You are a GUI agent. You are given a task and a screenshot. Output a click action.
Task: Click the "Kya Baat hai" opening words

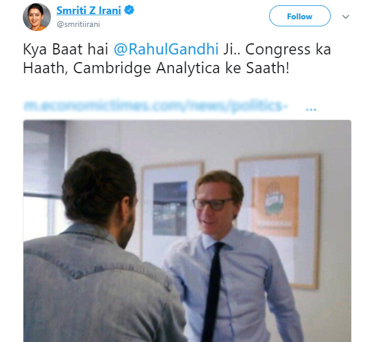pos(66,49)
